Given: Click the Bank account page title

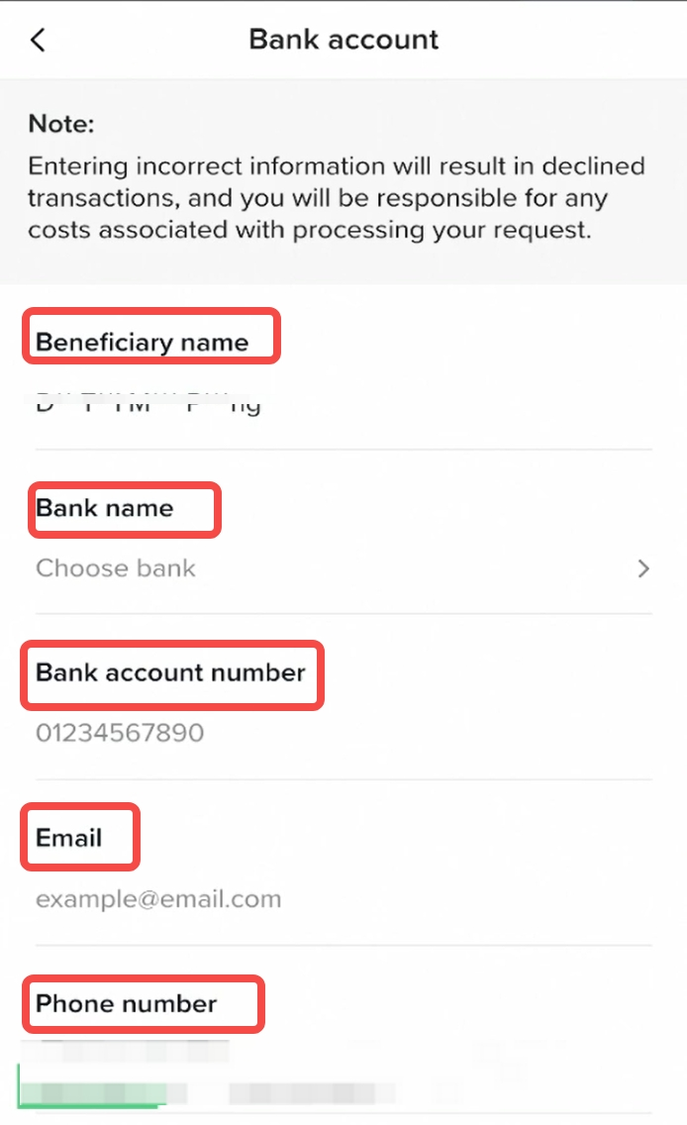Looking at the screenshot, I should [x=343, y=40].
